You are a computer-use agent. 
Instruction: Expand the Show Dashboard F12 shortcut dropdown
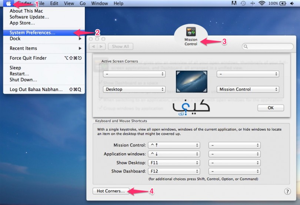pos(174,171)
